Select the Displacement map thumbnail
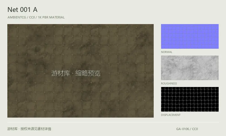This screenshot has width=226, height=136. click(x=190, y=99)
